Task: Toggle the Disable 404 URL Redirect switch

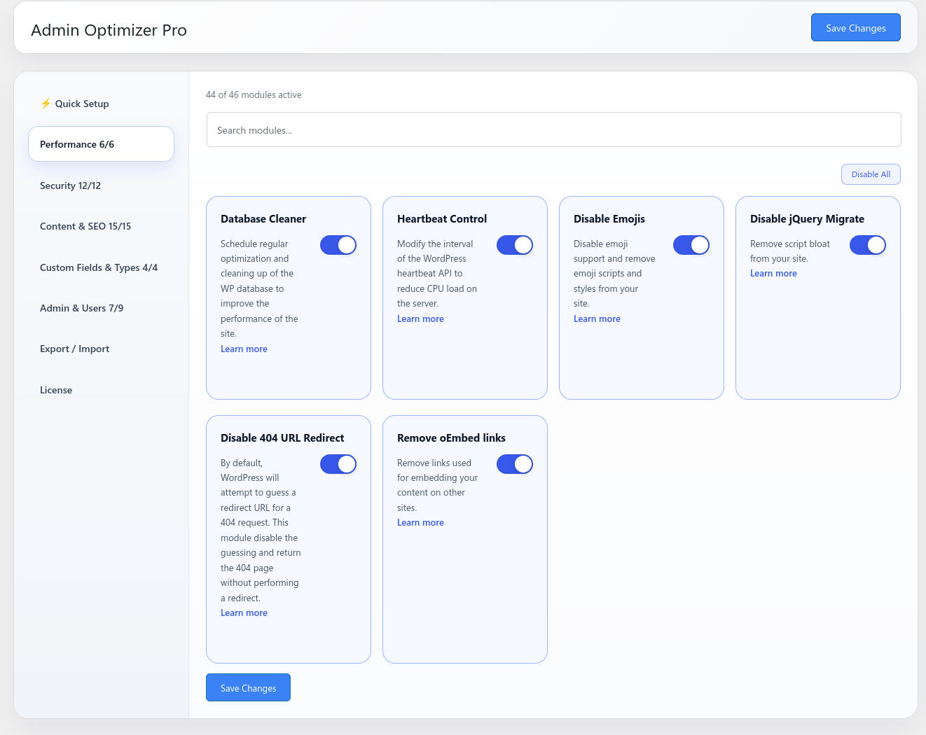Action: [338, 464]
